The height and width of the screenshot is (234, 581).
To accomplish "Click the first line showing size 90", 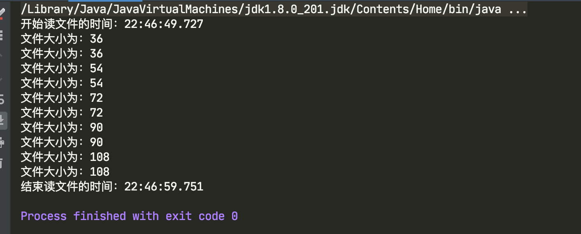I will coord(62,128).
